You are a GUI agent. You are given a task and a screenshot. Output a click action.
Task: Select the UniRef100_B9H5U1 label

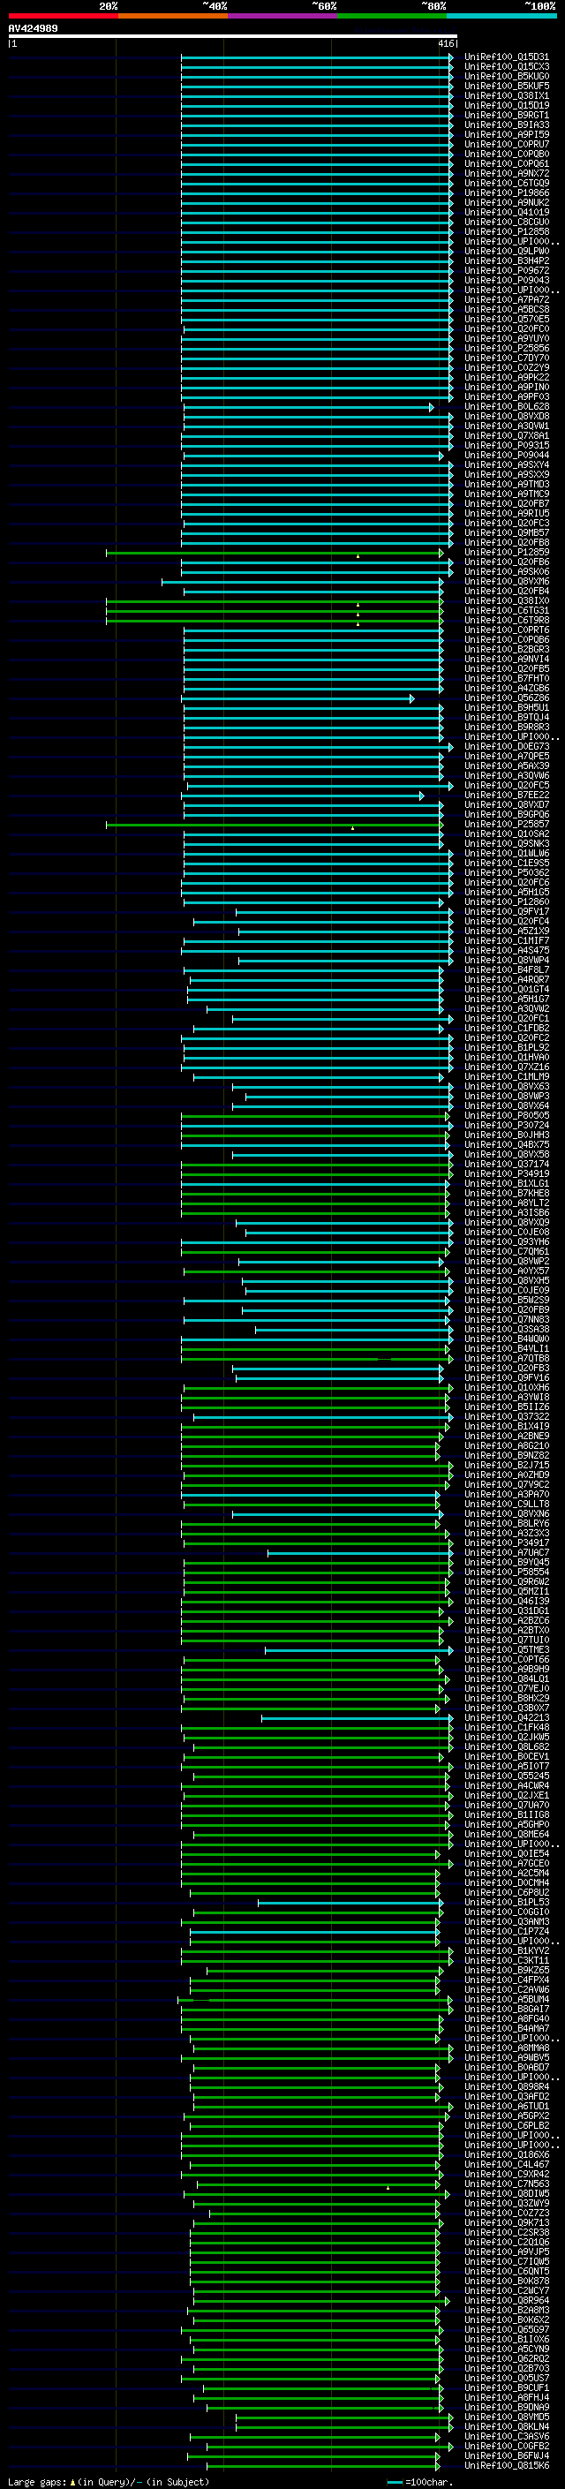[507, 707]
